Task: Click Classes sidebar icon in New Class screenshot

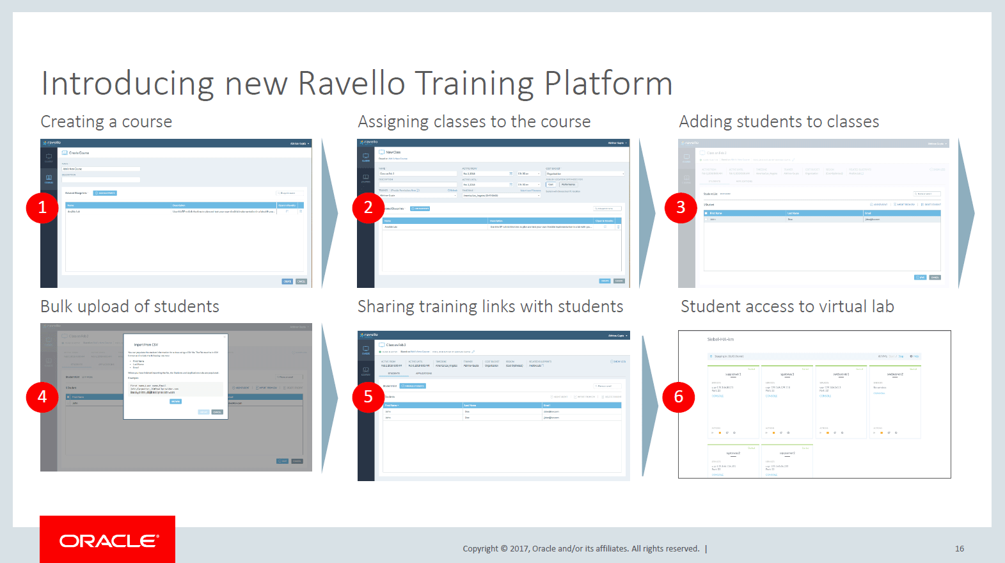Action: pos(366,157)
